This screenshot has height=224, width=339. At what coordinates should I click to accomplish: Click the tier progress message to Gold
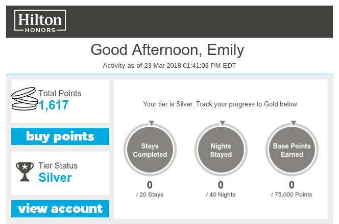(221, 104)
